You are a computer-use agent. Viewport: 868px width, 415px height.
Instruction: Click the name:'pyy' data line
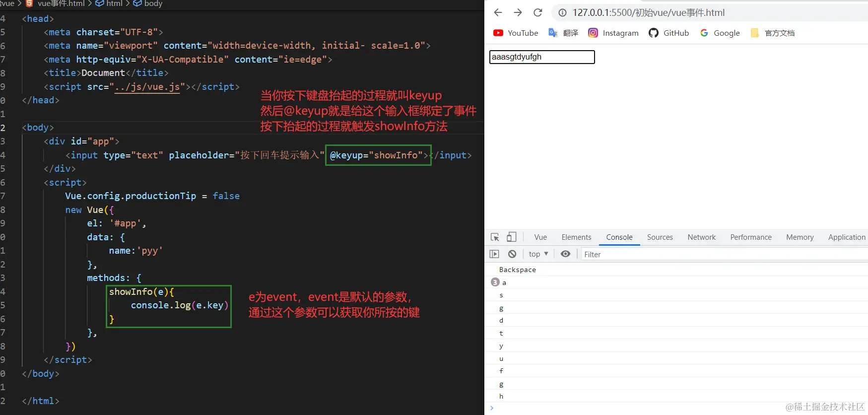135,251
